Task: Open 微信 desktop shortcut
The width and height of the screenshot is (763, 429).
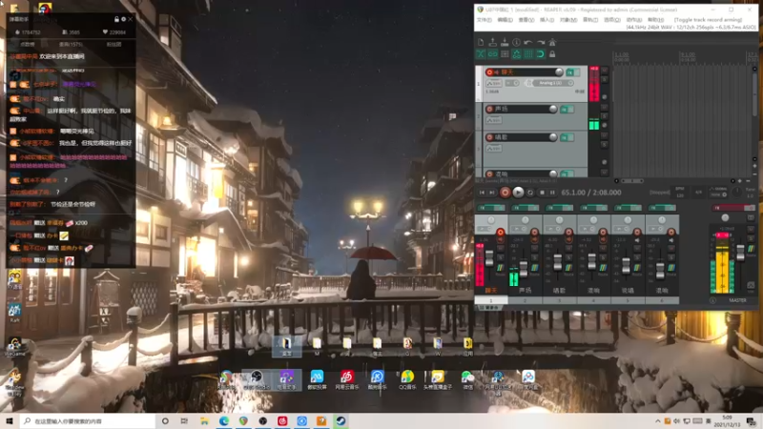Action: click(467, 380)
